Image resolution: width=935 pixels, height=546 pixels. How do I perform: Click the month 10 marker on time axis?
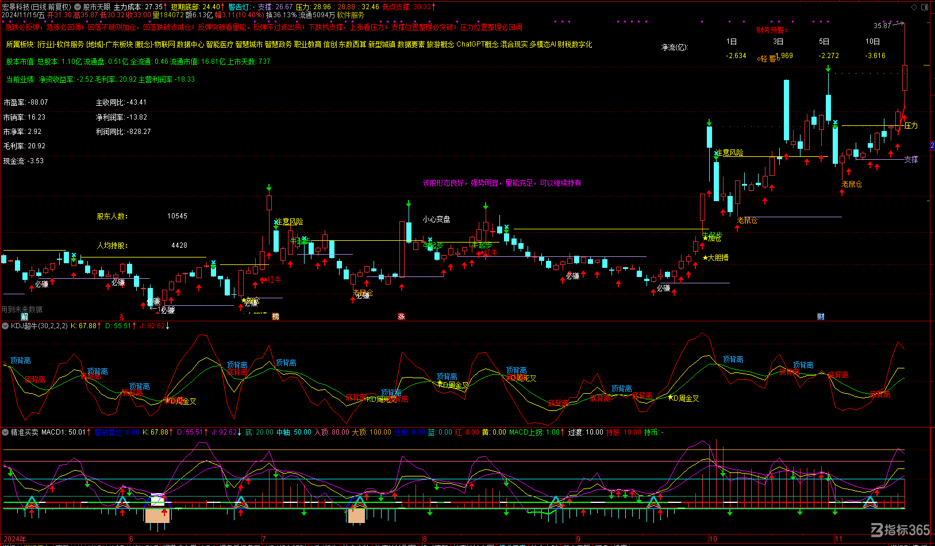pyautogui.click(x=713, y=539)
